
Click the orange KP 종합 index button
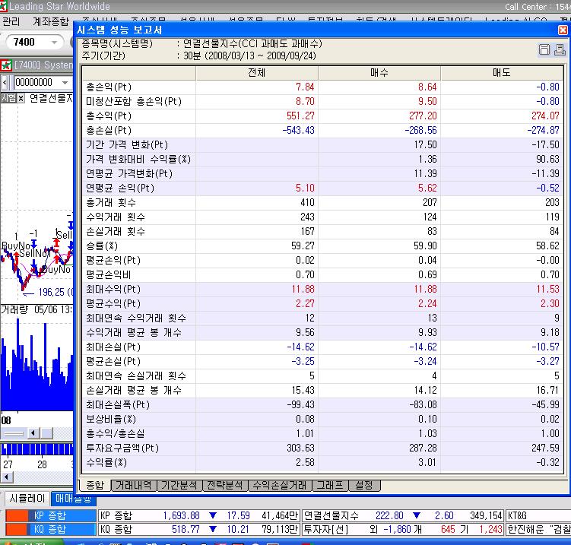[x=49, y=515]
